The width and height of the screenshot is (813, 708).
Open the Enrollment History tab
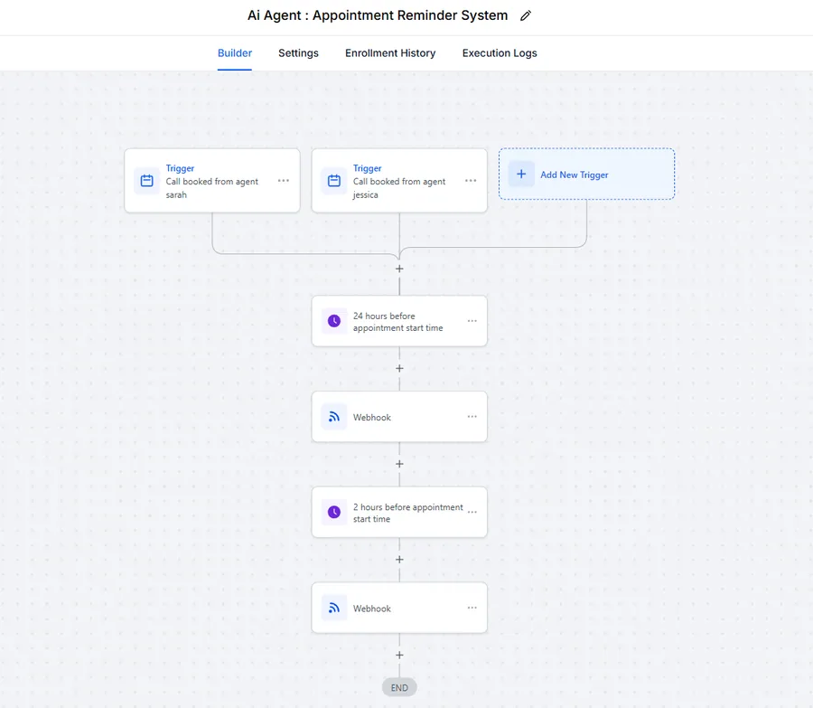coord(390,53)
